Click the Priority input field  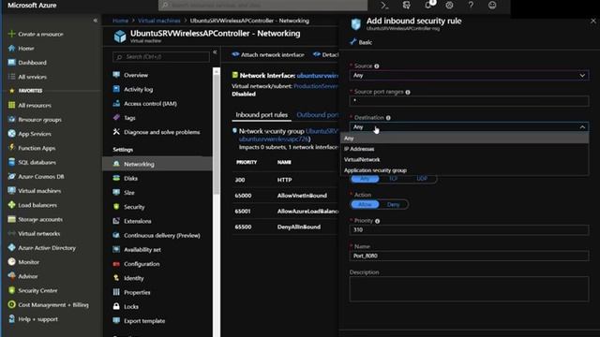click(x=469, y=229)
